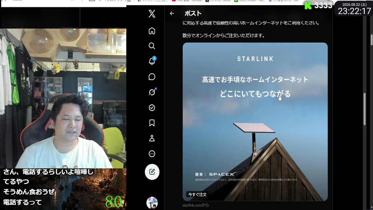373x210 pixels.
Task: Click the starlink.comから link
Action: tap(196, 205)
